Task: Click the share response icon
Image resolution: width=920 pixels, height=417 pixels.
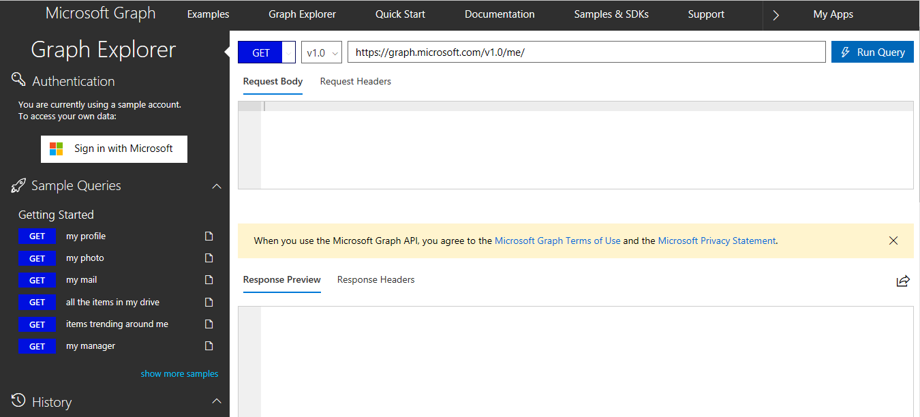Action: pyautogui.click(x=903, y=280)
